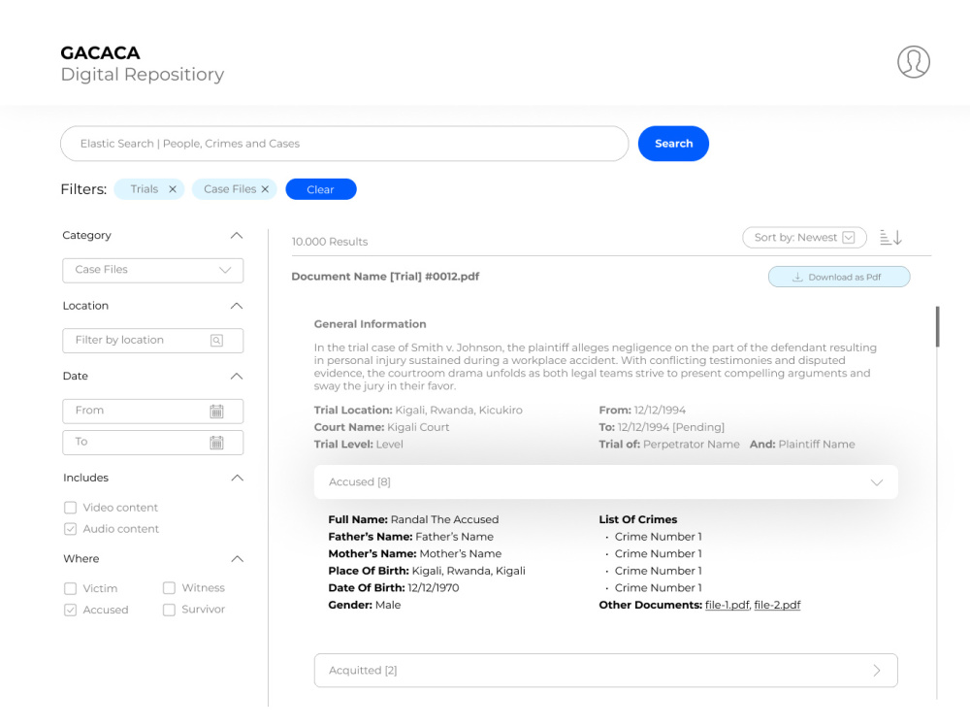Open the Sort by Newest dropdown

pyautogui.click(x=804, y=238)
